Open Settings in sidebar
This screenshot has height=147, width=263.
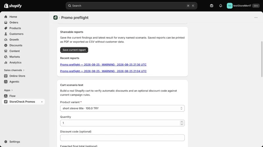(x=14, y=142)
